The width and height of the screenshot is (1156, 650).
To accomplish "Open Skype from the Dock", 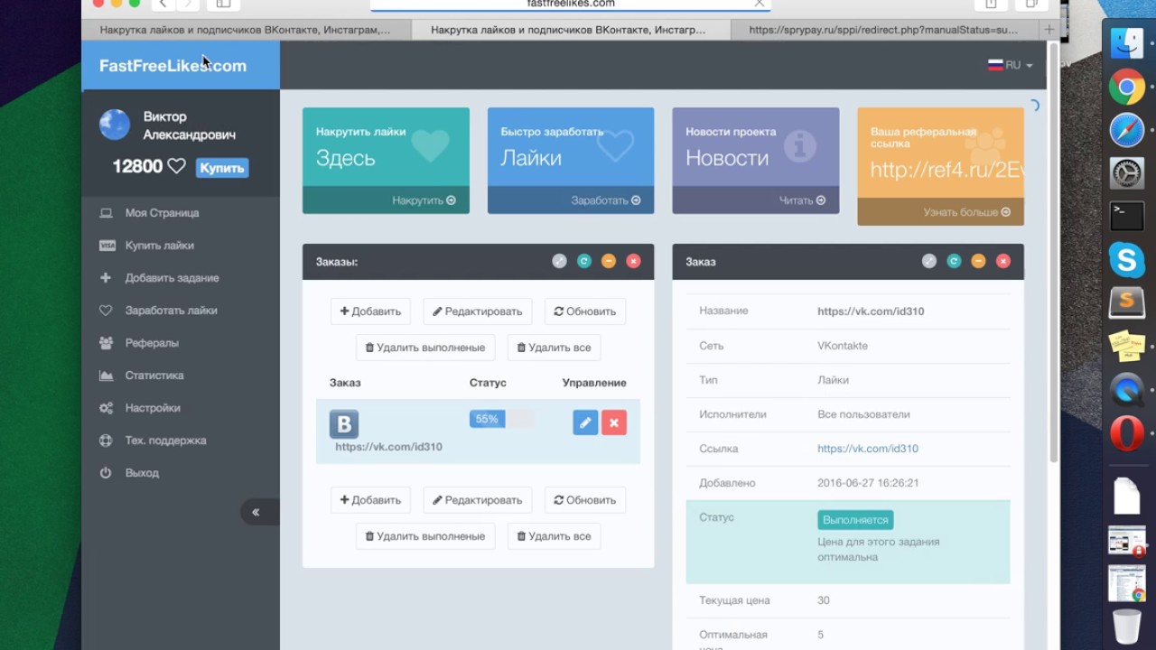I will coord(1126,260).
